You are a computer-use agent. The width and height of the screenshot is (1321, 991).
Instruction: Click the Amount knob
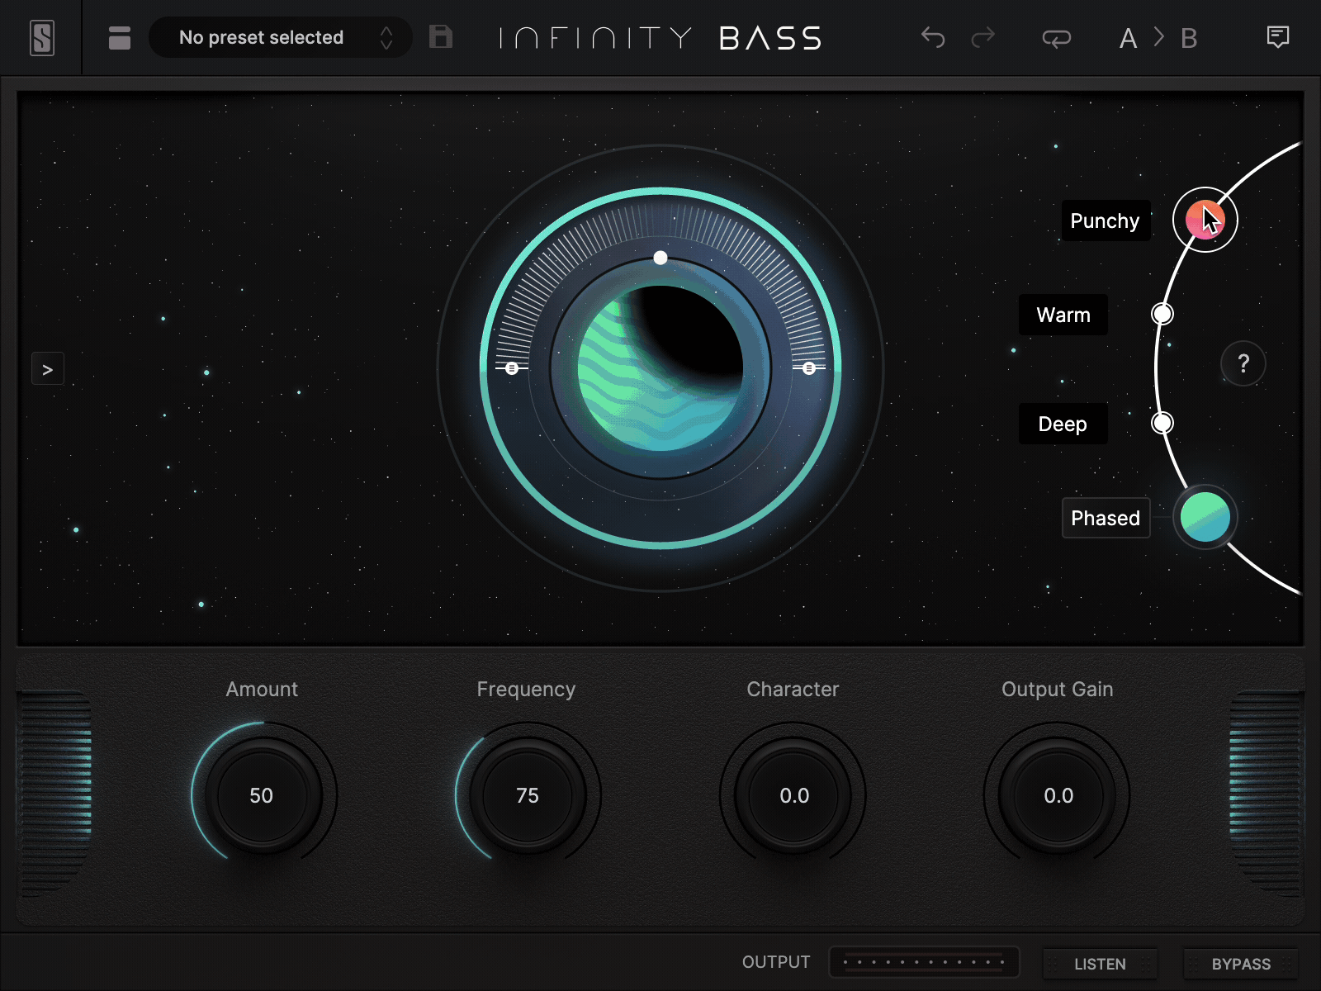point(263,795)
